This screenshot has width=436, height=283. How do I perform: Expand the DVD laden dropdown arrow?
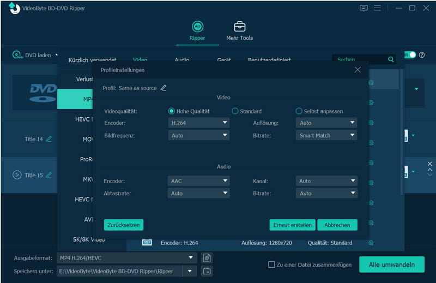click(57, 55)
